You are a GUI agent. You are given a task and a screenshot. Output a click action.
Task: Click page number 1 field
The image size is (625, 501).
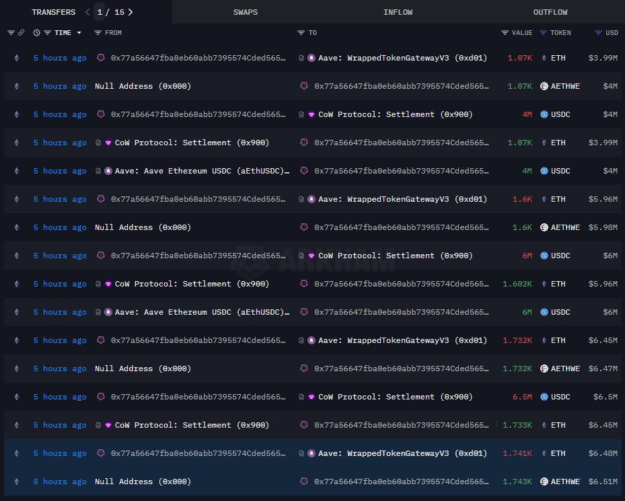[100, 12]
